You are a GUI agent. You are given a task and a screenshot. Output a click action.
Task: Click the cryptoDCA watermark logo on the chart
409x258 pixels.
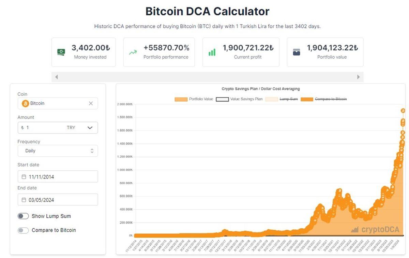tap(375, 230)
